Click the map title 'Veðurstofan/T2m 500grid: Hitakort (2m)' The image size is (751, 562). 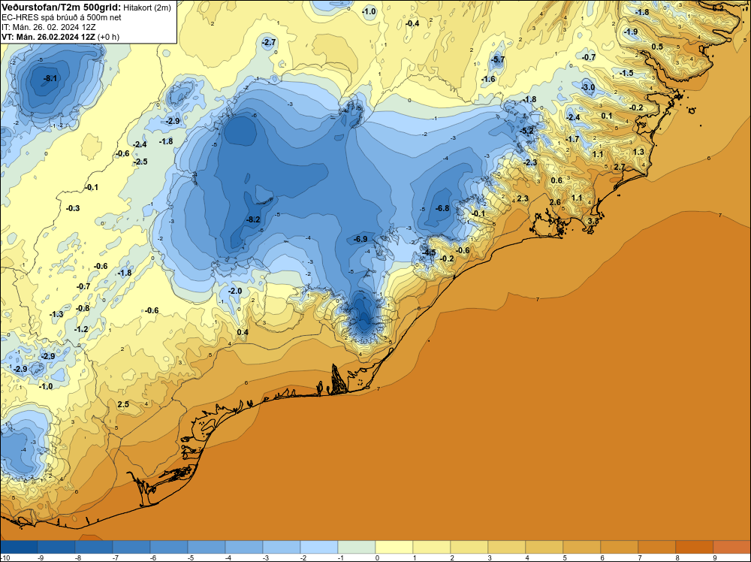click(x=86, y=8)
